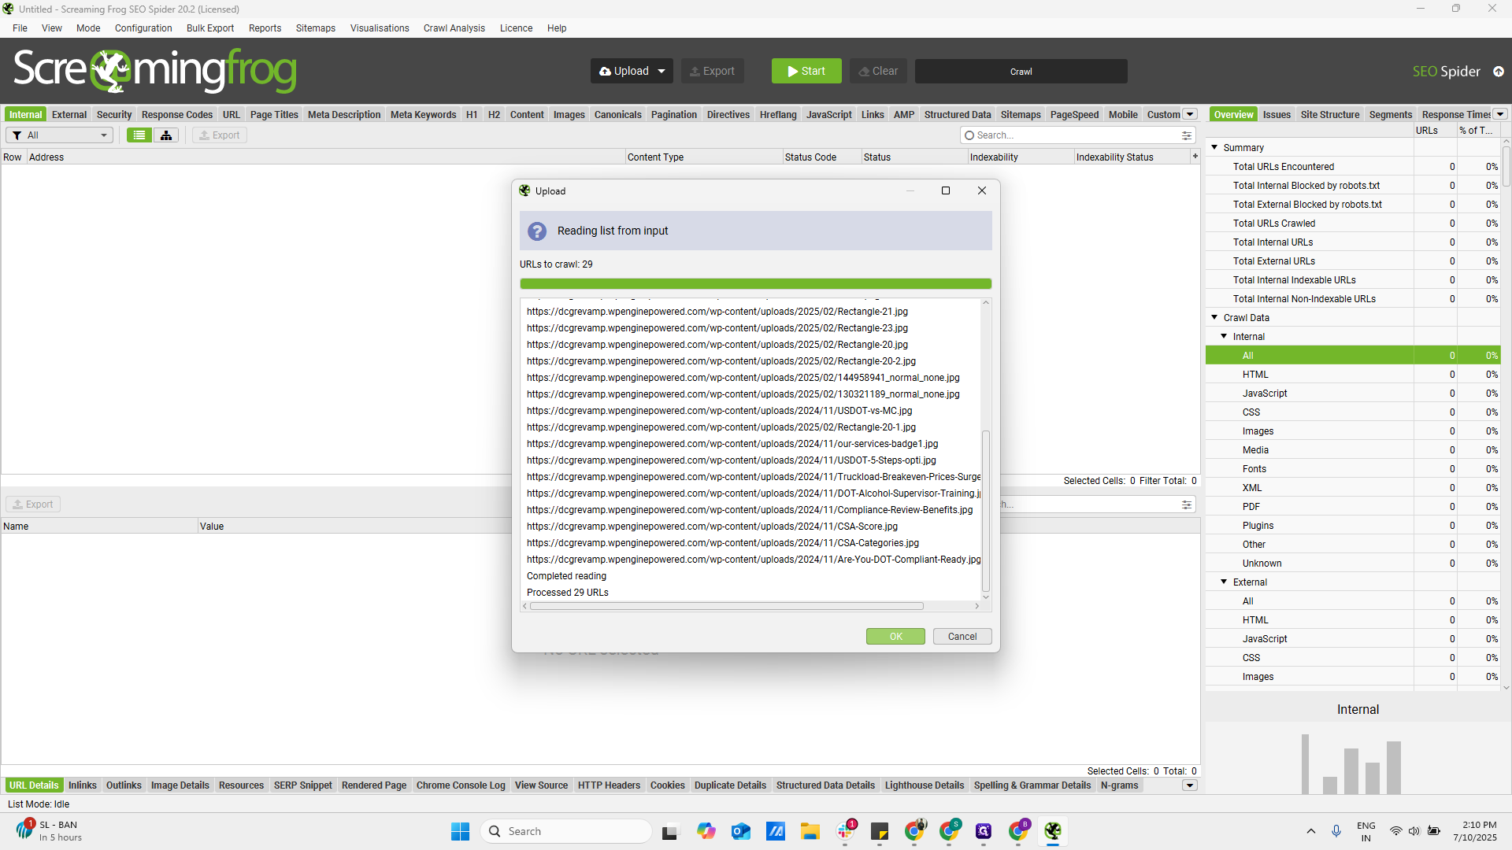Switch to list view icon
This screenshot has width=1512, height=850.
pos(139,135)
